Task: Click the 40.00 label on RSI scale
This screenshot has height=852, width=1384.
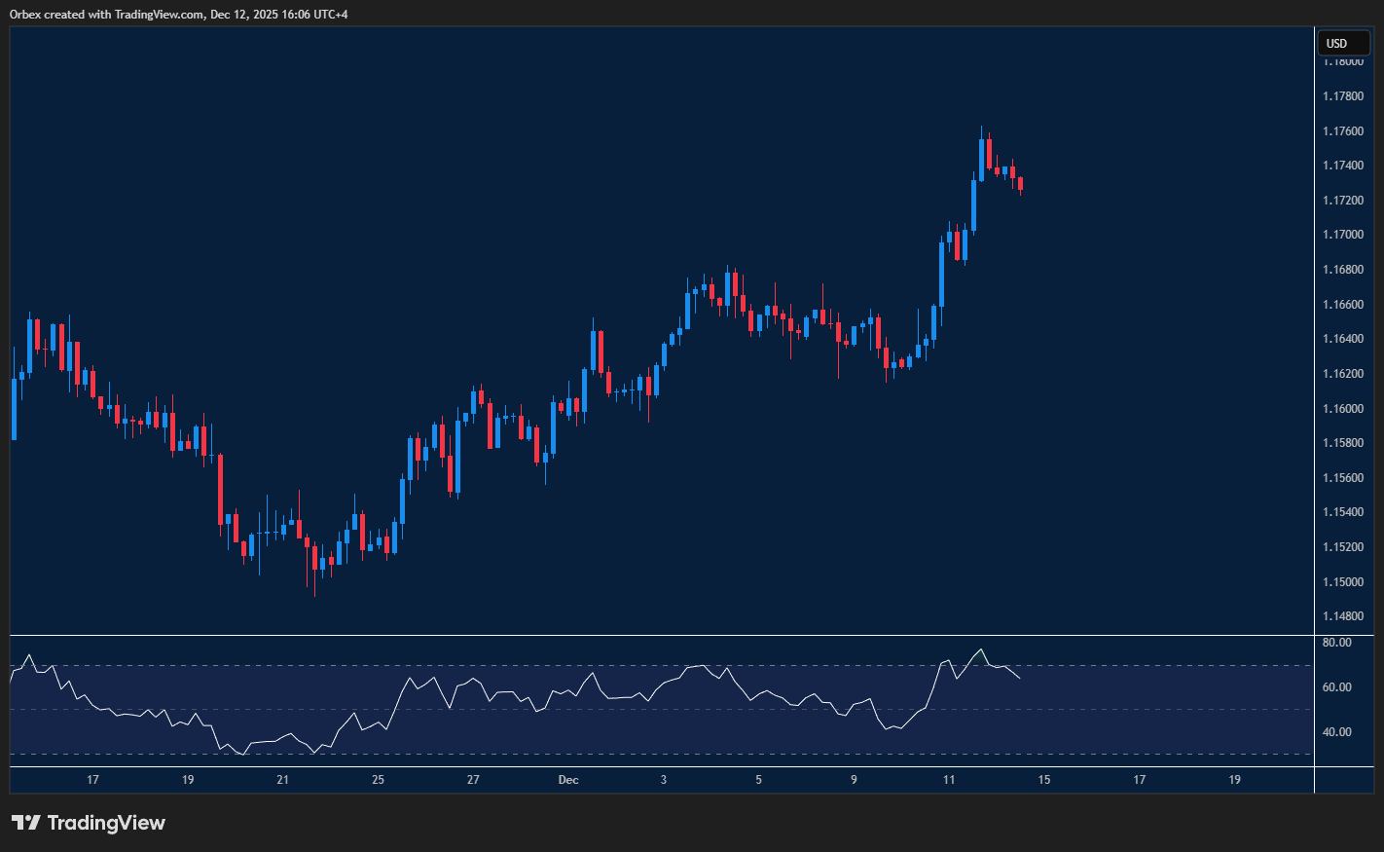Action: coord(1337,731)
